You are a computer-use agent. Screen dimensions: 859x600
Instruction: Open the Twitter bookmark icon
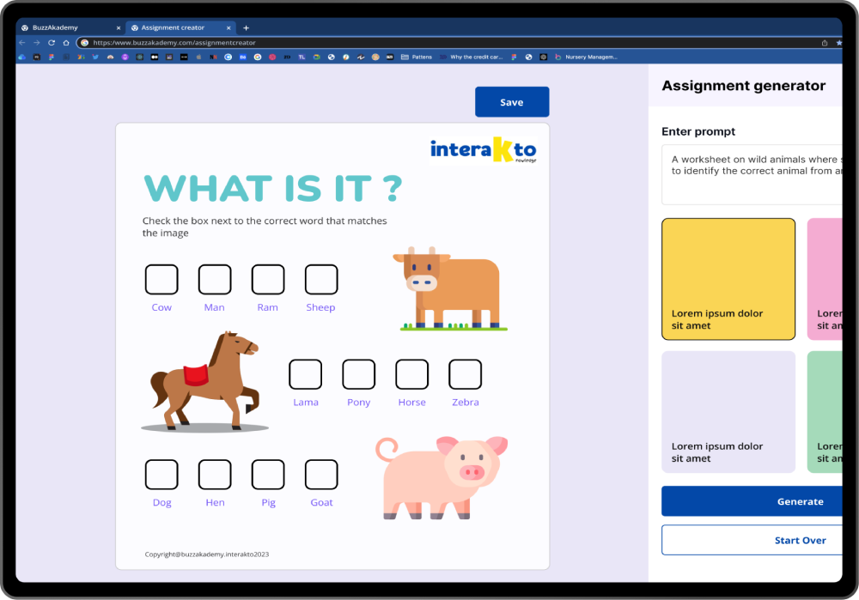(x=95, y=57)
